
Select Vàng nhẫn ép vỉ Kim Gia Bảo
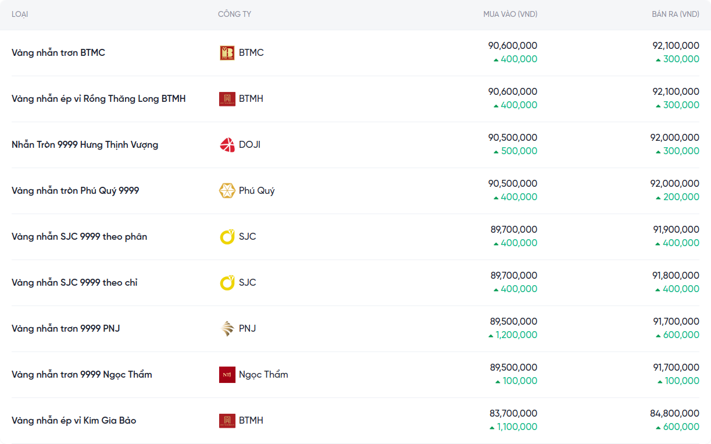coord(74,421)
